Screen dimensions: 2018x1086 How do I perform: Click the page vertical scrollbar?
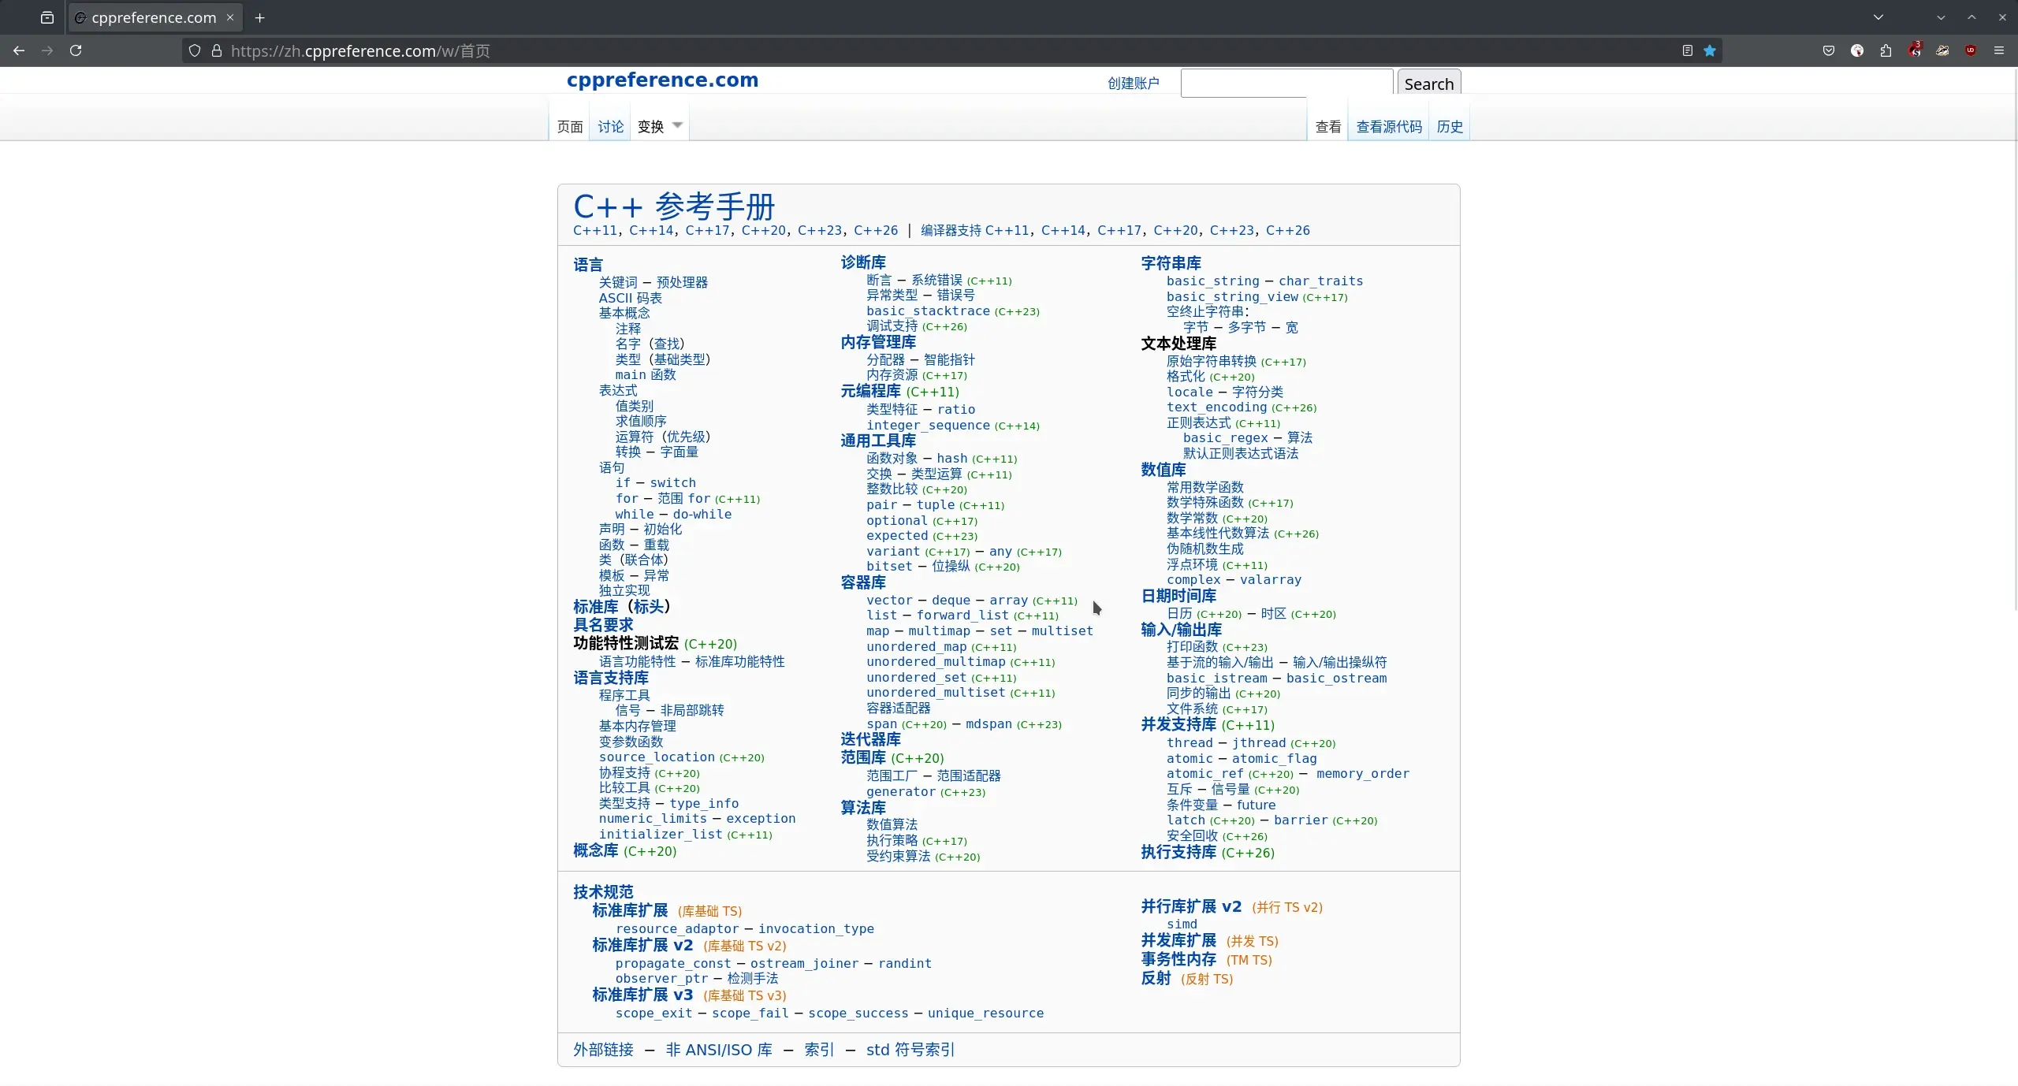coord(2014,339)
